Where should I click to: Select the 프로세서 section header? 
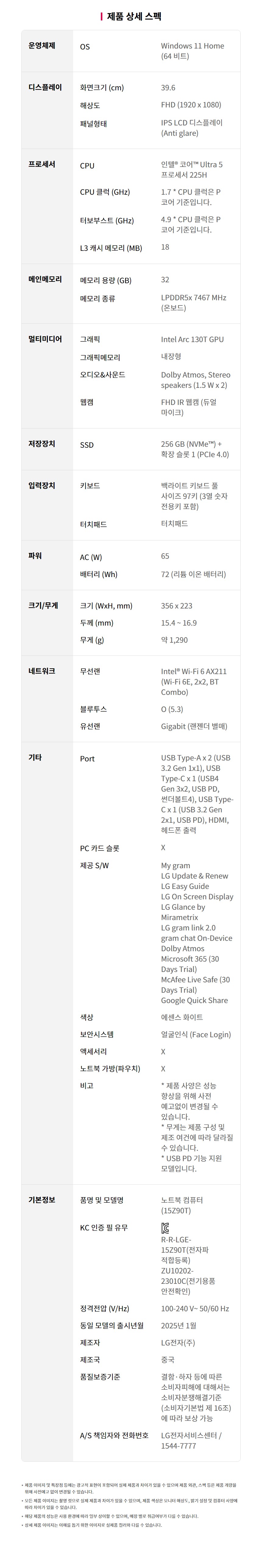point(42,164)
